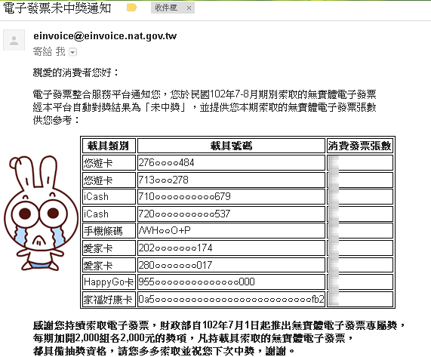Screen dimensions: 431x357
Task: Select carrier number 276ooooo484
Action: tap(166, 163)
